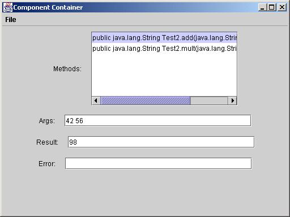This screenshot has width=290, height=217.
Task: Click the Error: label
Action: [47, 164]
